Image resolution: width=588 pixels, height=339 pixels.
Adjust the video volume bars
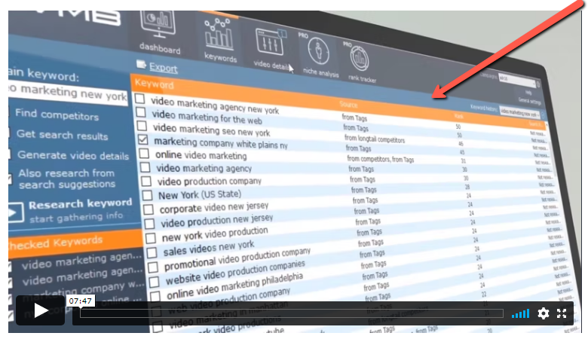(x=520, y=313)
